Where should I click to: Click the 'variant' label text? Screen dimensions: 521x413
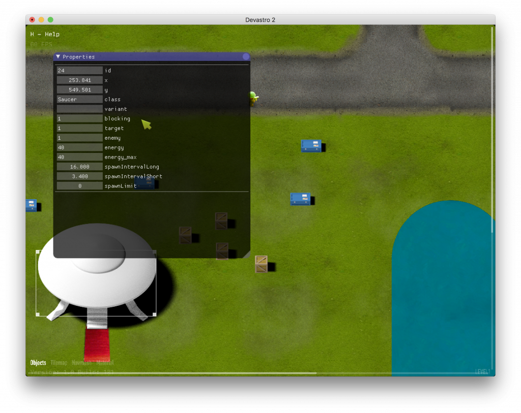pyautogui.click(x=115, y=109)
